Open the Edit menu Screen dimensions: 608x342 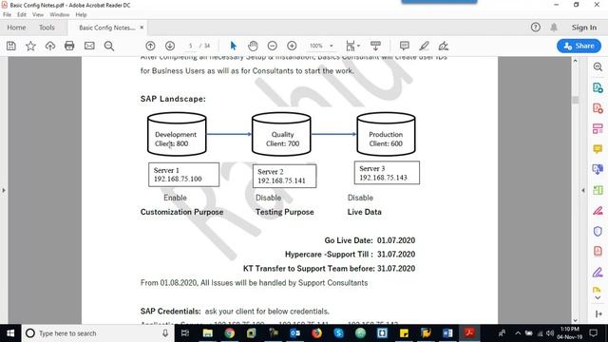click(x=22, y=15)
